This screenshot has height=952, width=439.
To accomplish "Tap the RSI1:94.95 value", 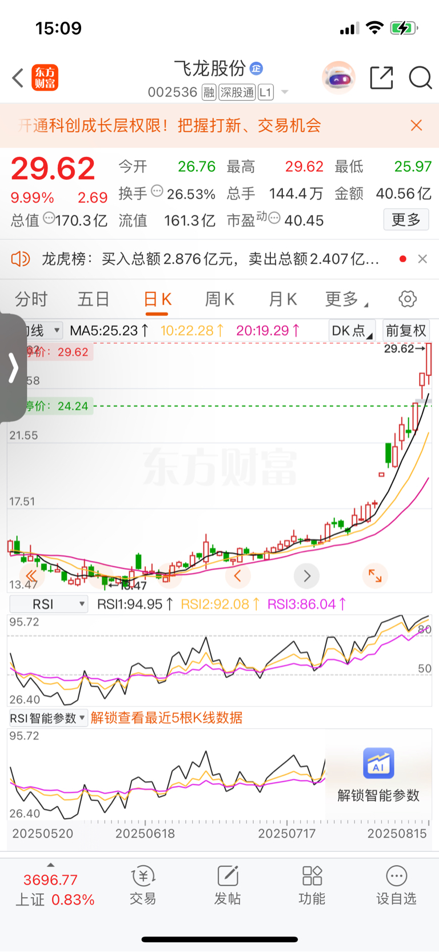I will (135, 604).
